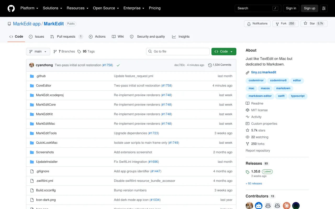Click the scale icon beside MIT license
The height and width of the screenshot is (209, 335).
[x=248, y=110]
